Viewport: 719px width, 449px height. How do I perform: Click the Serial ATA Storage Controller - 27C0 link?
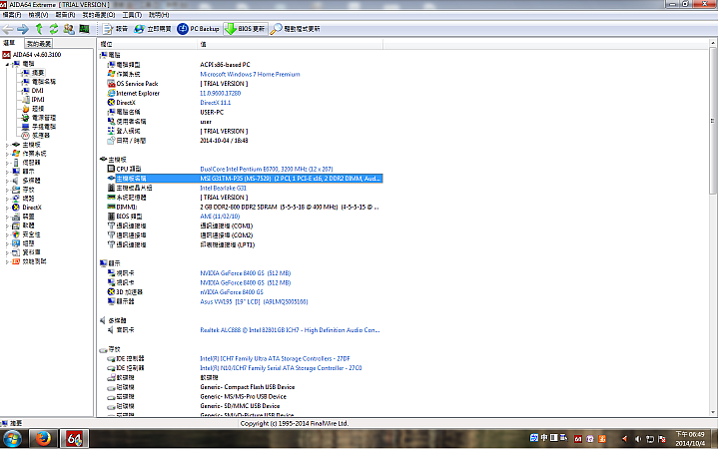click(281, 368)
